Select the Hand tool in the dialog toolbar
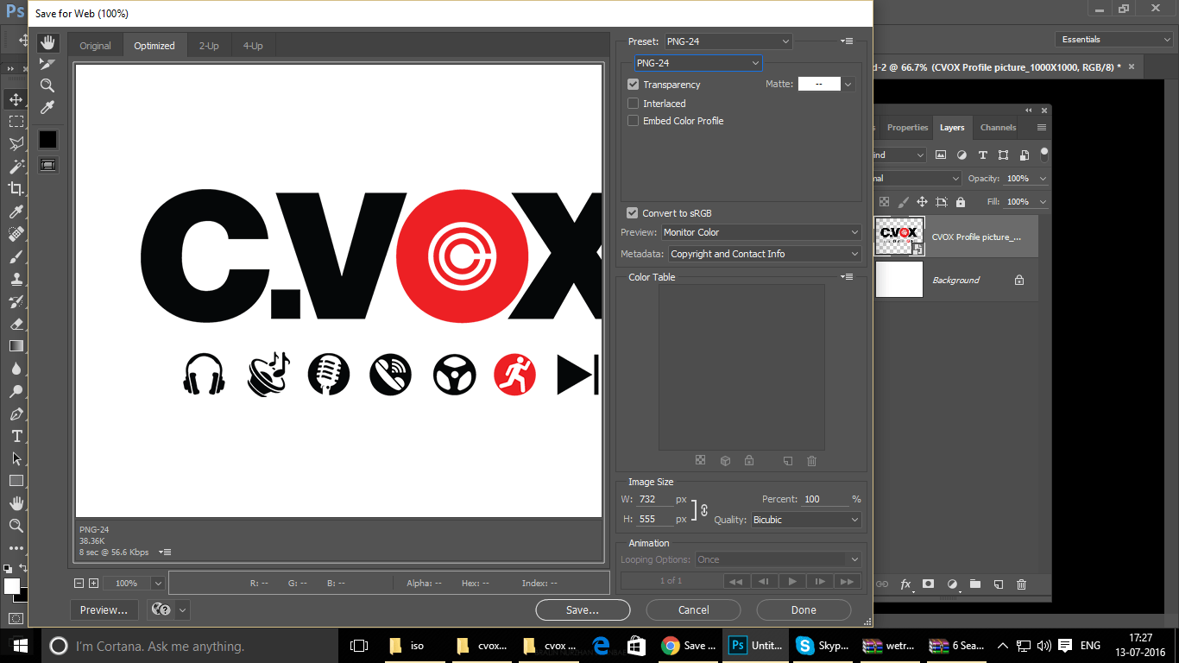 [x=48, y=42]
